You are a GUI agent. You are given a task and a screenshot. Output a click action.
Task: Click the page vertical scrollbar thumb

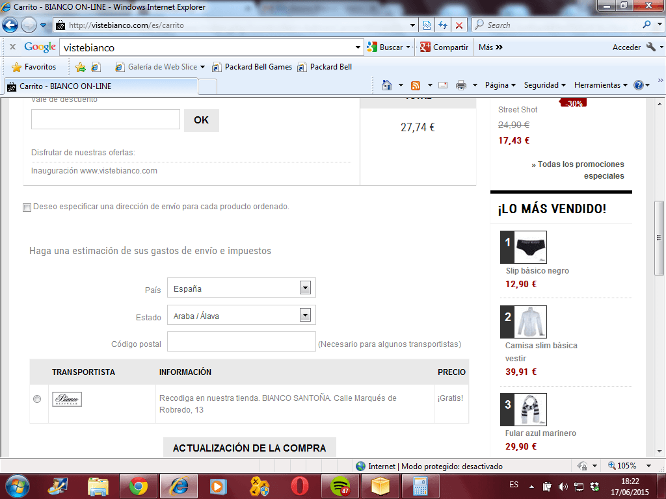pos(659,238)
